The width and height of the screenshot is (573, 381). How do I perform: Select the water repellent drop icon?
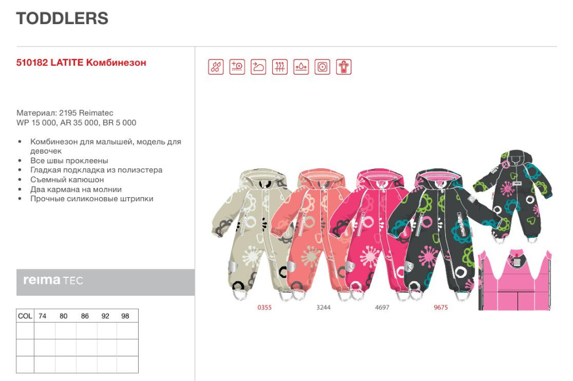click(x=301, y=67)
